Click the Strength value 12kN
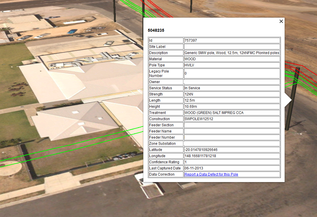 click(x=188, y=94)
